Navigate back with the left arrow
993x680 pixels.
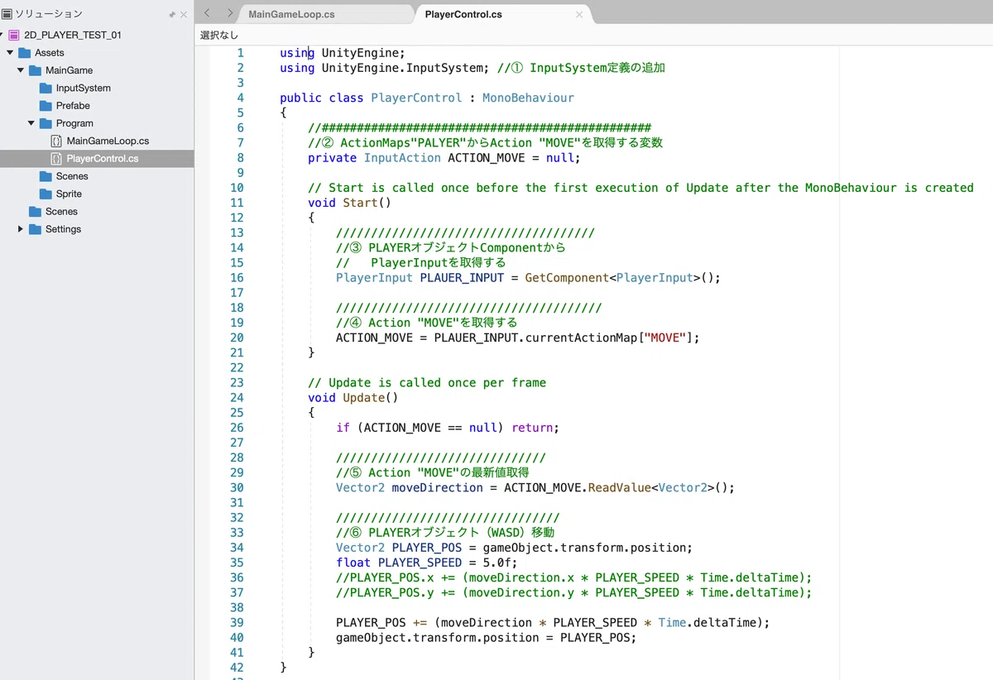[x=207, y=13]
